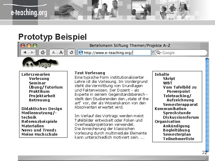This screenshot has width=215, height=161.
Task: Click into the Google search field
Action: click(181, 52)
